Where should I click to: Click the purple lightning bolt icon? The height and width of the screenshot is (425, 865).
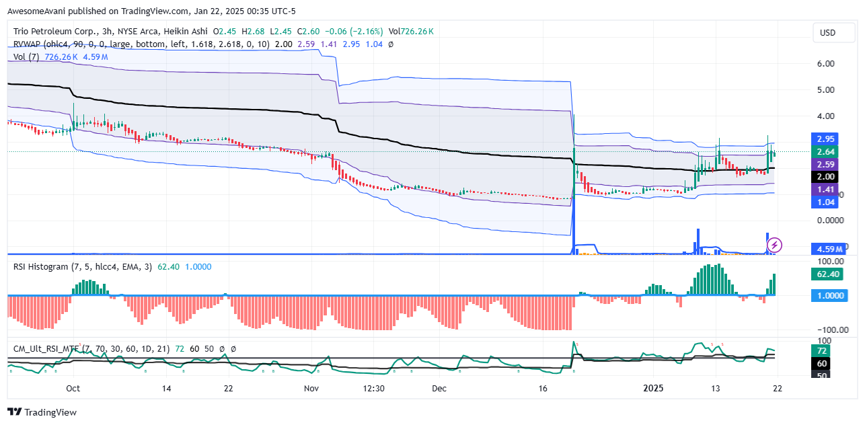pos(774,245)
